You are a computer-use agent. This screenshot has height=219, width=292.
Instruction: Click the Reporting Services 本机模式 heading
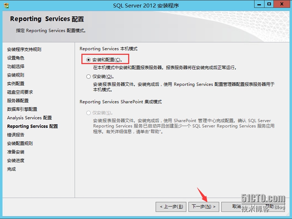click(109, 49)
